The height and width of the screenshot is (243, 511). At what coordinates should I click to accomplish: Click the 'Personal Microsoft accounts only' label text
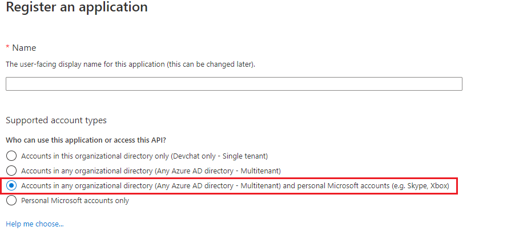tap(75, 200)
